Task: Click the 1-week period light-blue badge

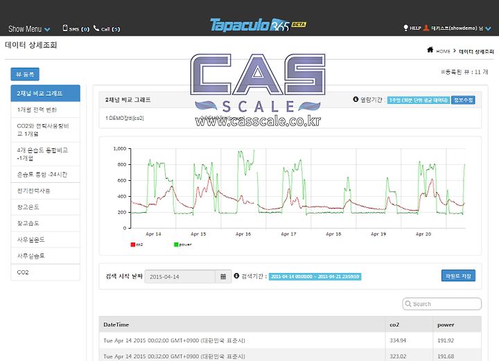Action: [419, 100]
